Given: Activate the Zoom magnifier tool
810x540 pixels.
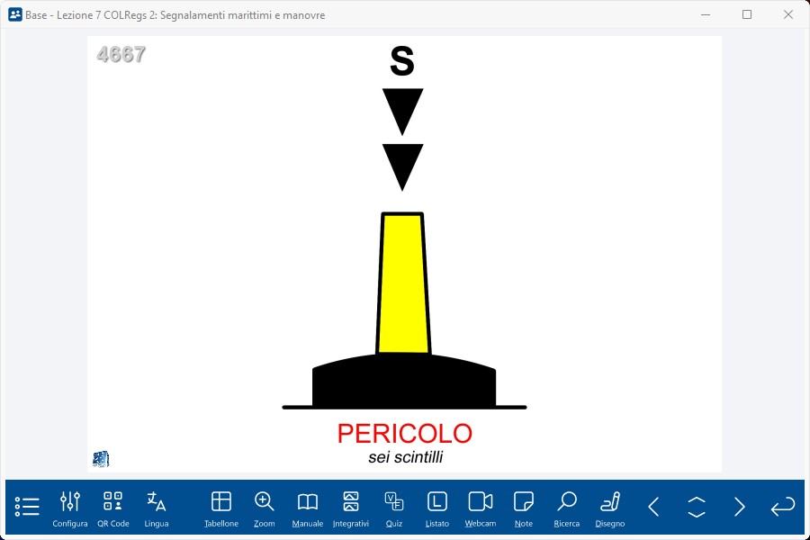Looking at the screenshot, I should click(265, 508).
